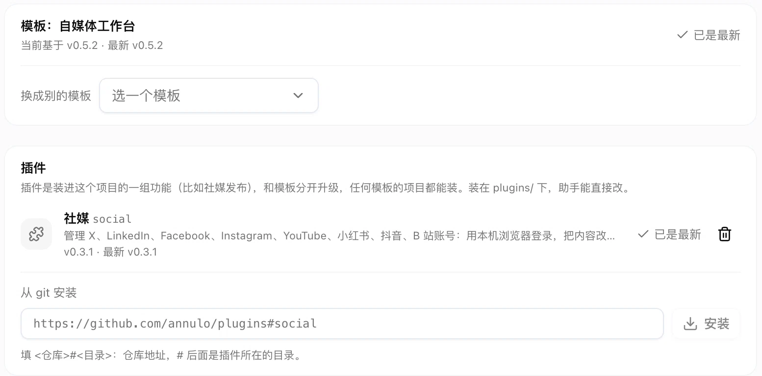Click the 当前基于 v0.5.2 · 最新 v0.5.2 text
This screenshot has width=762, height=376.
[92, 46]
